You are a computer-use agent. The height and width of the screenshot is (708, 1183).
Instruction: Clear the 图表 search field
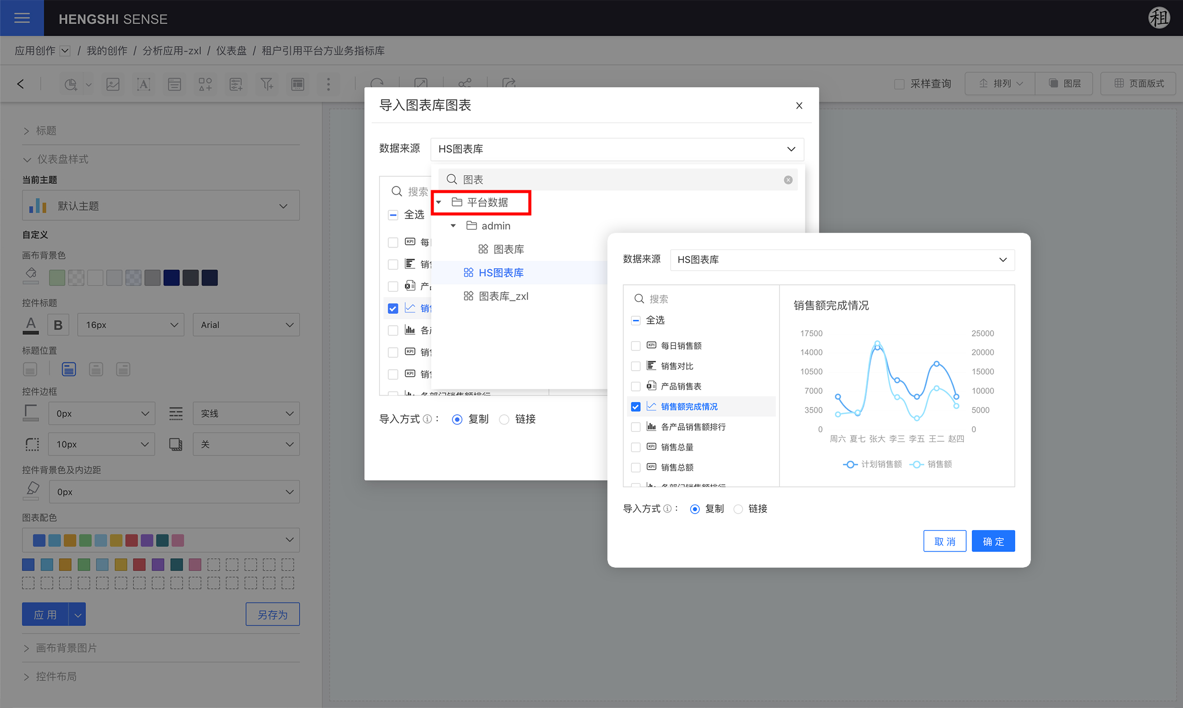pyautogui.click(x=788, y=180)
